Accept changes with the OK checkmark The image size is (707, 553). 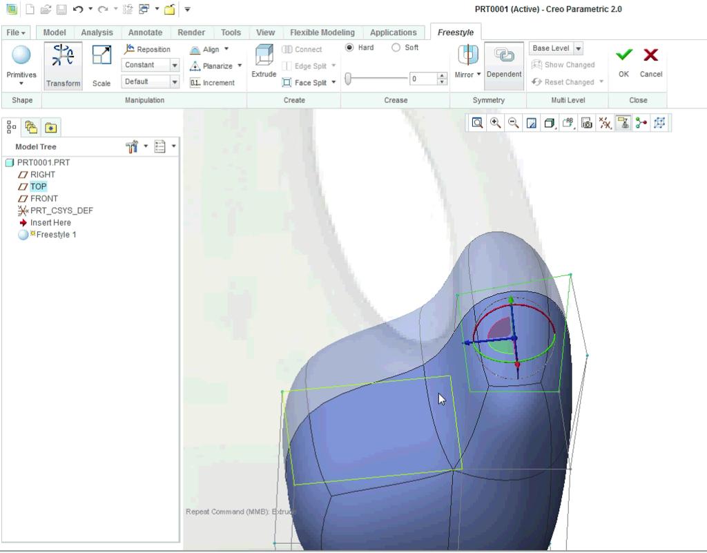[x=623, y=62]
